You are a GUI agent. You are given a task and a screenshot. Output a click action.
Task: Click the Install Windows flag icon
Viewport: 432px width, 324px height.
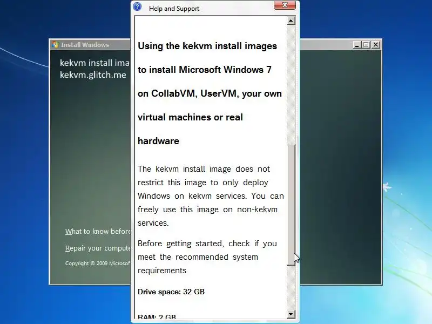click(x=56, y=45)
